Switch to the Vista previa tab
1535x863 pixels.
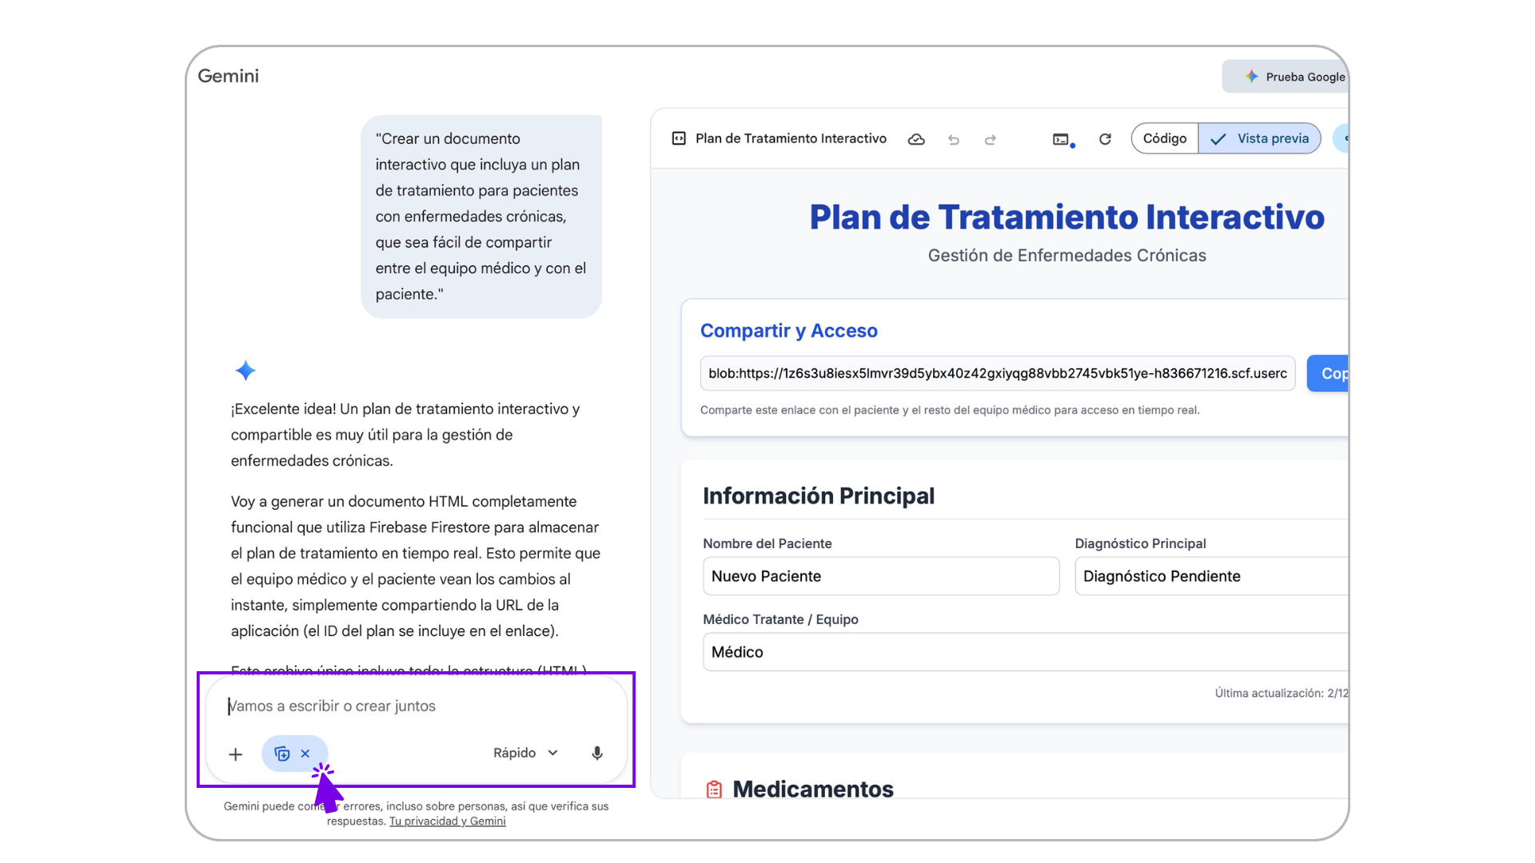pos(1259,137)
